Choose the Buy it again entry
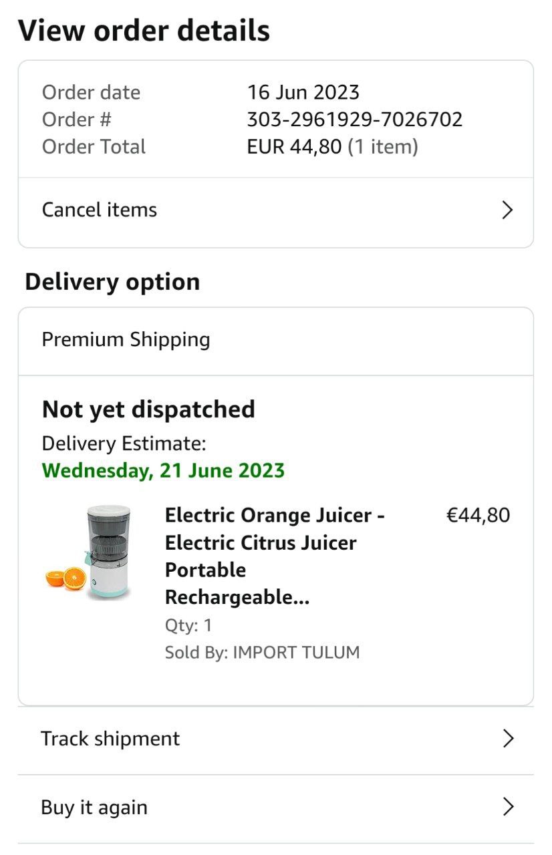The height and width of the screenshot is (855, 552). click(x=94, y=807)
